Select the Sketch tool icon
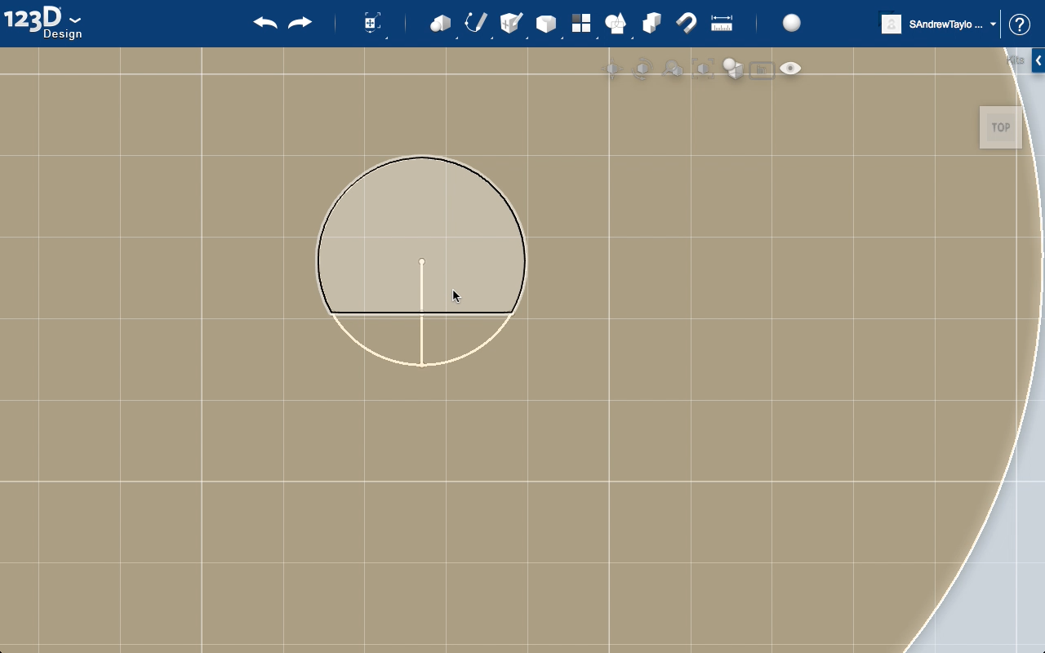The width and height of the screenshot is (1045, 653). point(476,23)
